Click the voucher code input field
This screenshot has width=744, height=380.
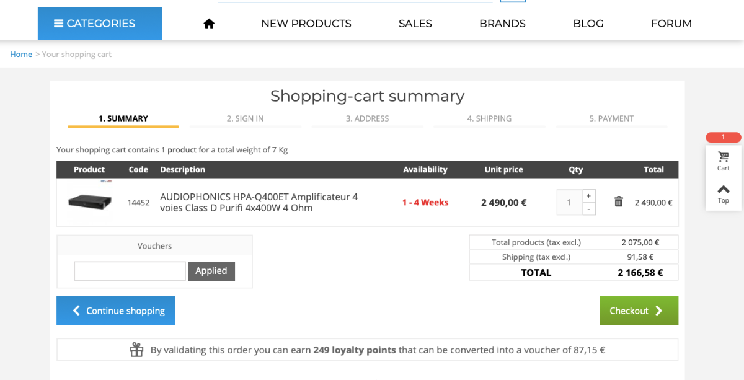130,271
